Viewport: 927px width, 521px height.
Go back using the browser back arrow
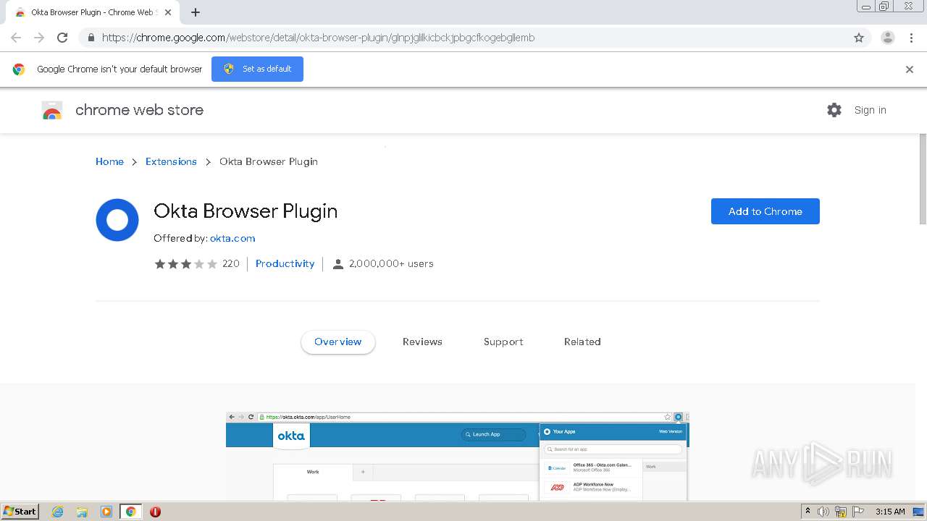click(16, 38)
